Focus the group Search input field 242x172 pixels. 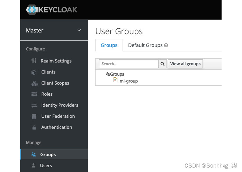click(129, 64)
